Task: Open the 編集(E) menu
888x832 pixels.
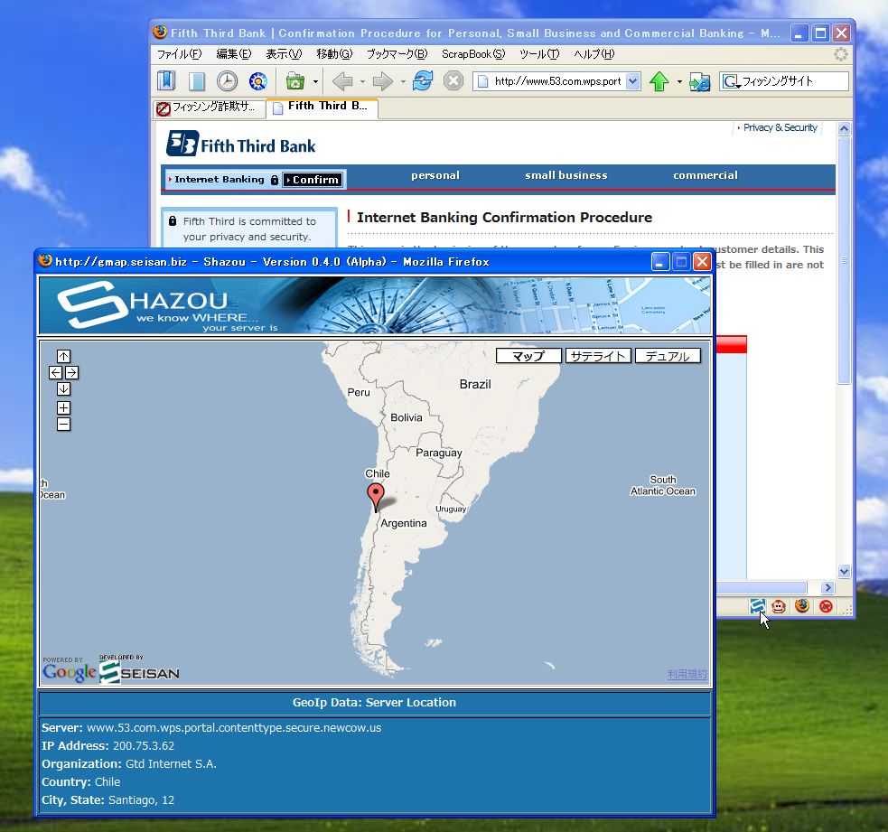Action: (233, 54)
